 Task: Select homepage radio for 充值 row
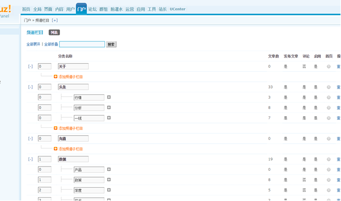click(x=329, y=139)
